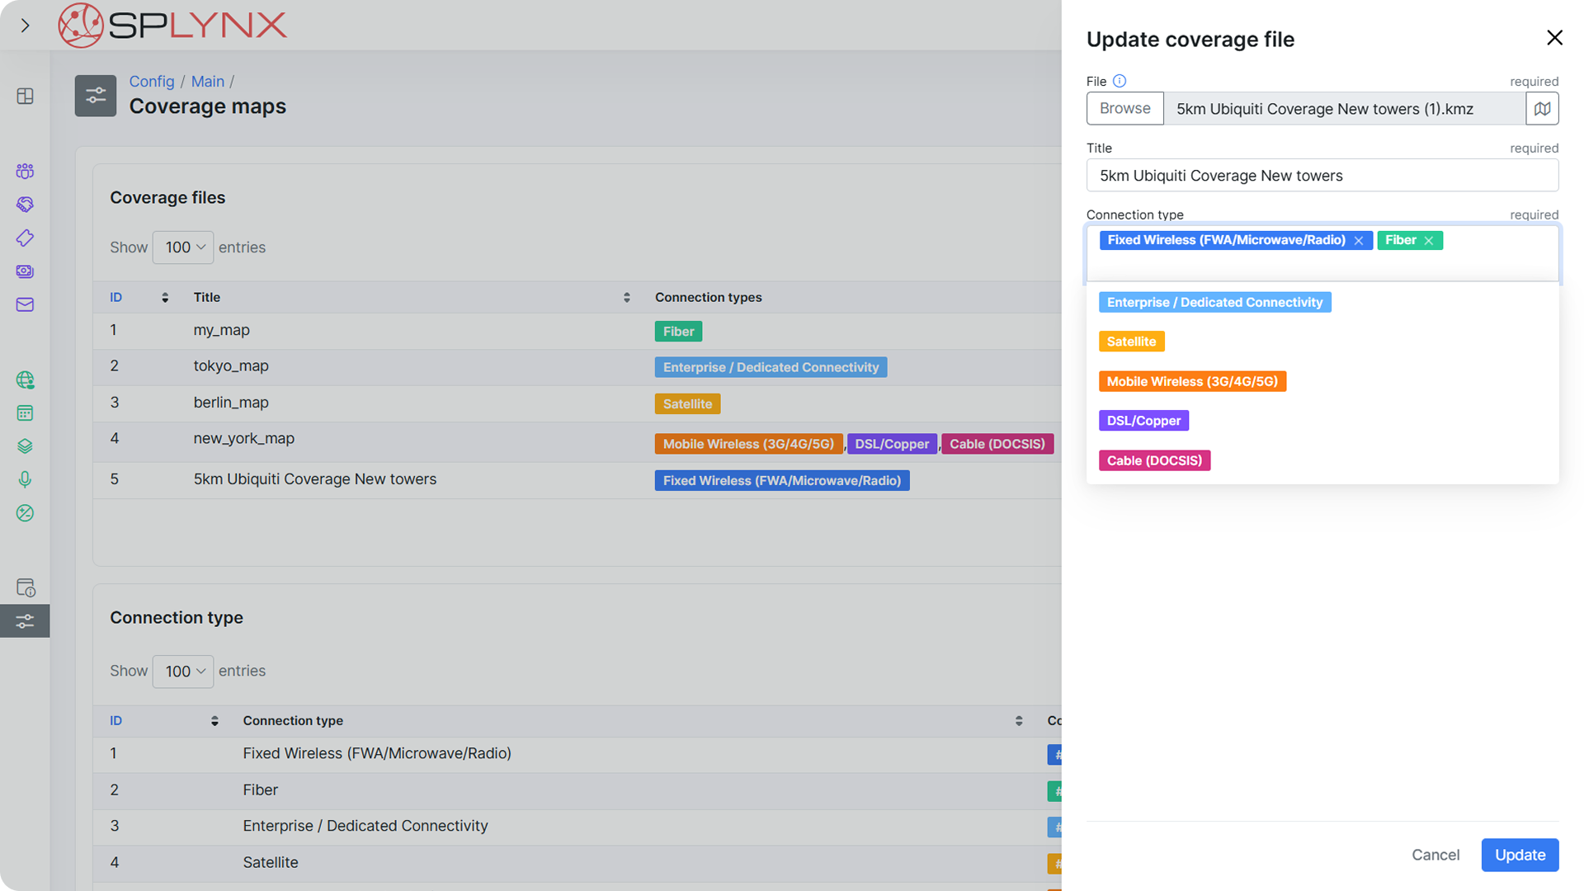Image resolution: width=1584 pixels, height=891 pixels.
Task: Click Fixed Wireless row in Connection type table
Action: tap(577, 754)
